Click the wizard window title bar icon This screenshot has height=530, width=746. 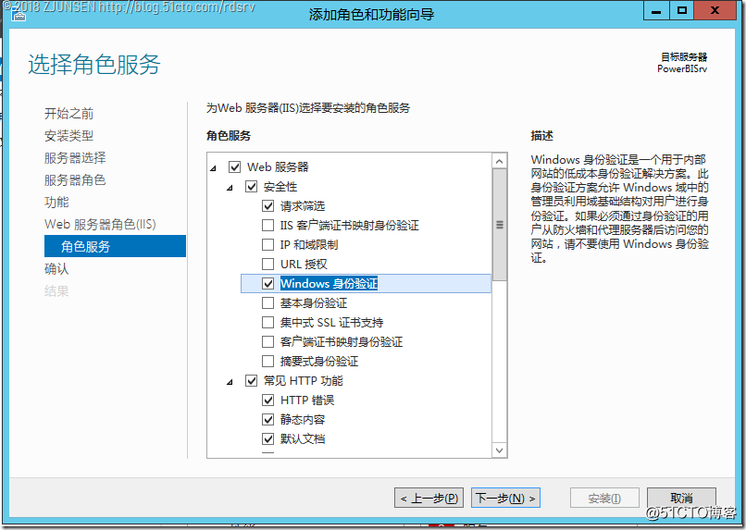19,16
